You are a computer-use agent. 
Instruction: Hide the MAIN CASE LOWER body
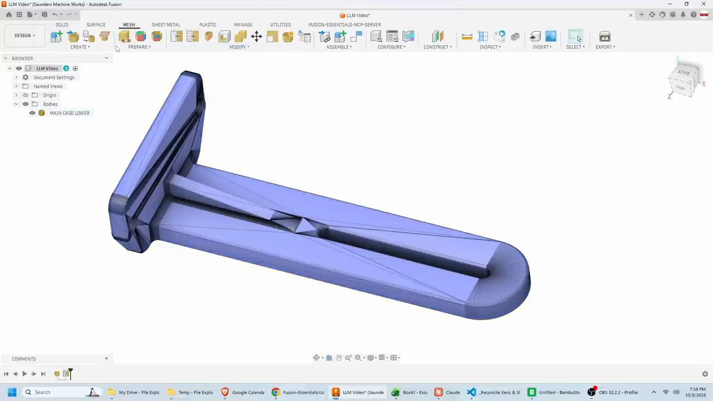coord(32,113)
